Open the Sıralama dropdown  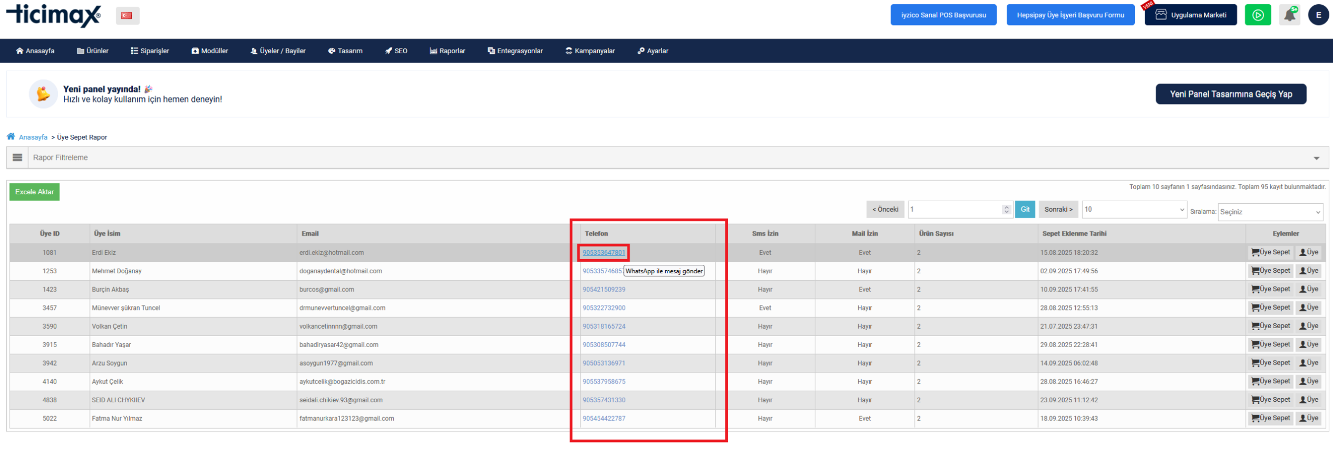coord(1270,212)
